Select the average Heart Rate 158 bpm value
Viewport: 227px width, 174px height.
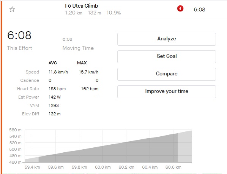click(x=57, y=89)
